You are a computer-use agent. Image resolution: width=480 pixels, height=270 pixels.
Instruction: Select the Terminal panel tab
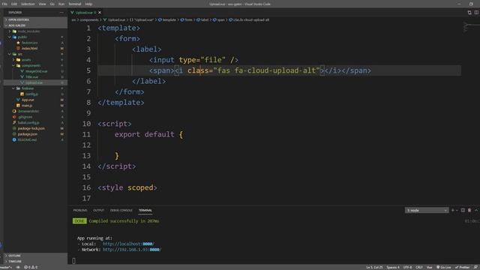coord(145,210)
